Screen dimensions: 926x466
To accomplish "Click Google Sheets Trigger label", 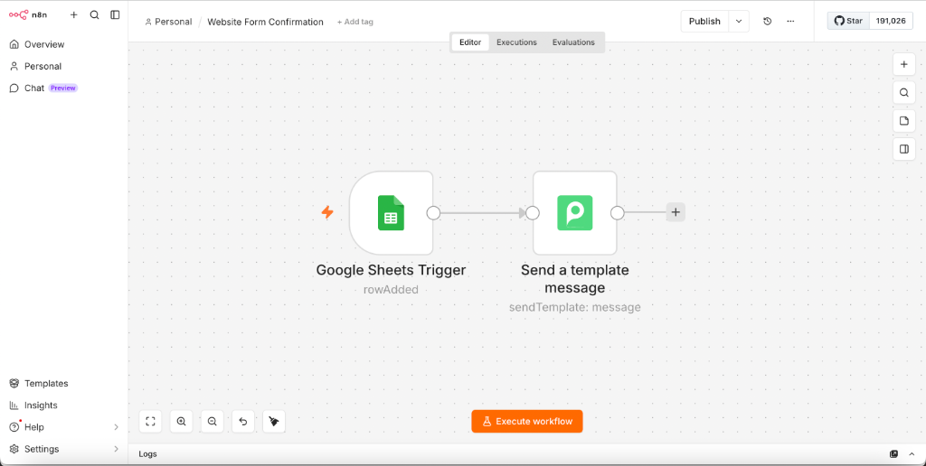I will [x=391, y=270].
